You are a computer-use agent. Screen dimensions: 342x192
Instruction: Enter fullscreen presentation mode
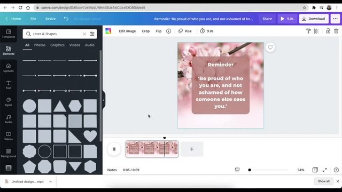325,170
